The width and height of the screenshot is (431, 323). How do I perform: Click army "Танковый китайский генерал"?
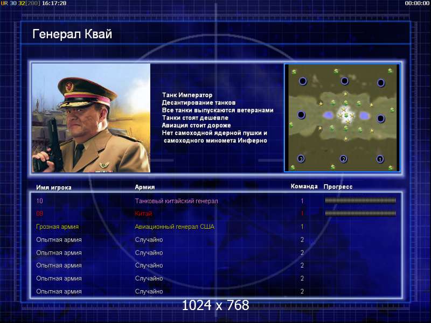(177, 201)
